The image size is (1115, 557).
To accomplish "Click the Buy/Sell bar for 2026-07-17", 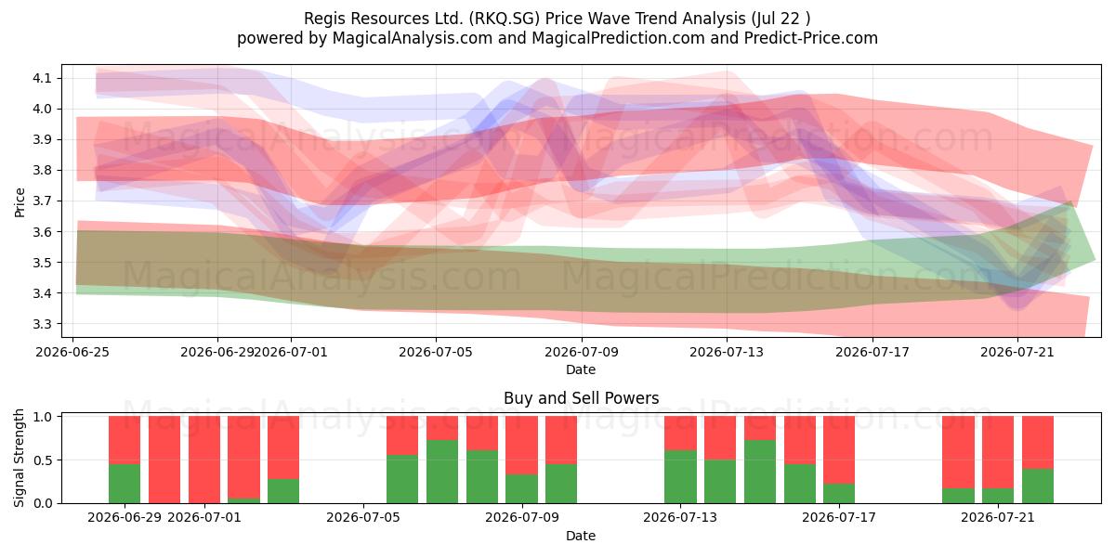I will [x=839, y=460].
